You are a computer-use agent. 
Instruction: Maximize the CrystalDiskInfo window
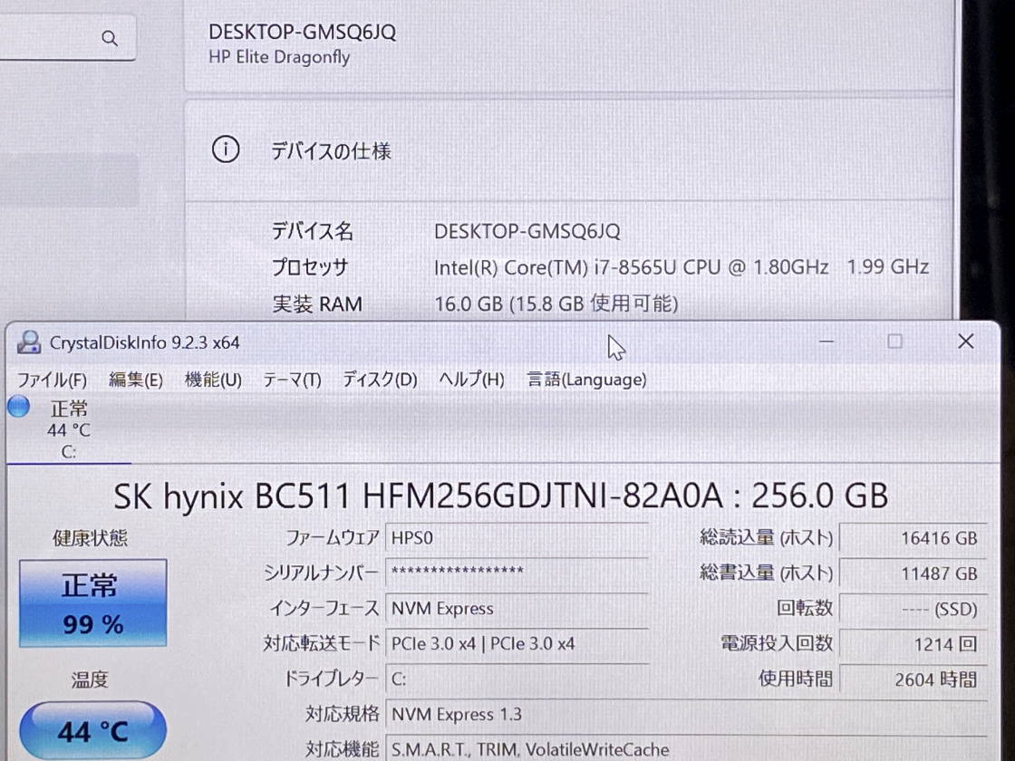[894, 342]
